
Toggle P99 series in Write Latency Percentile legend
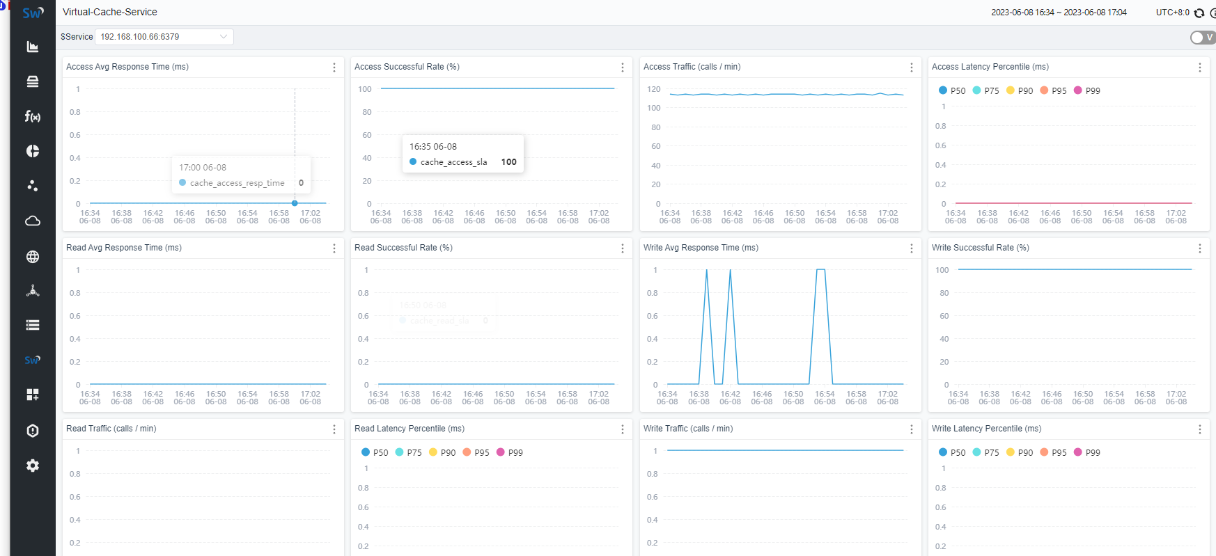[1087, 452]
